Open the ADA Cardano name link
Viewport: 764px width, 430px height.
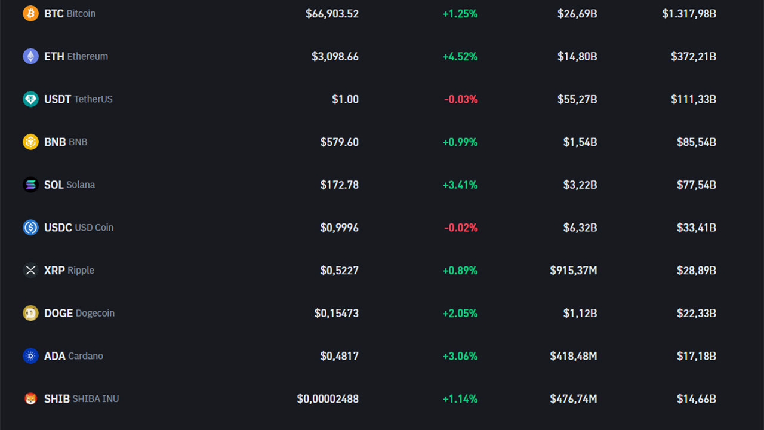(74, 356)
